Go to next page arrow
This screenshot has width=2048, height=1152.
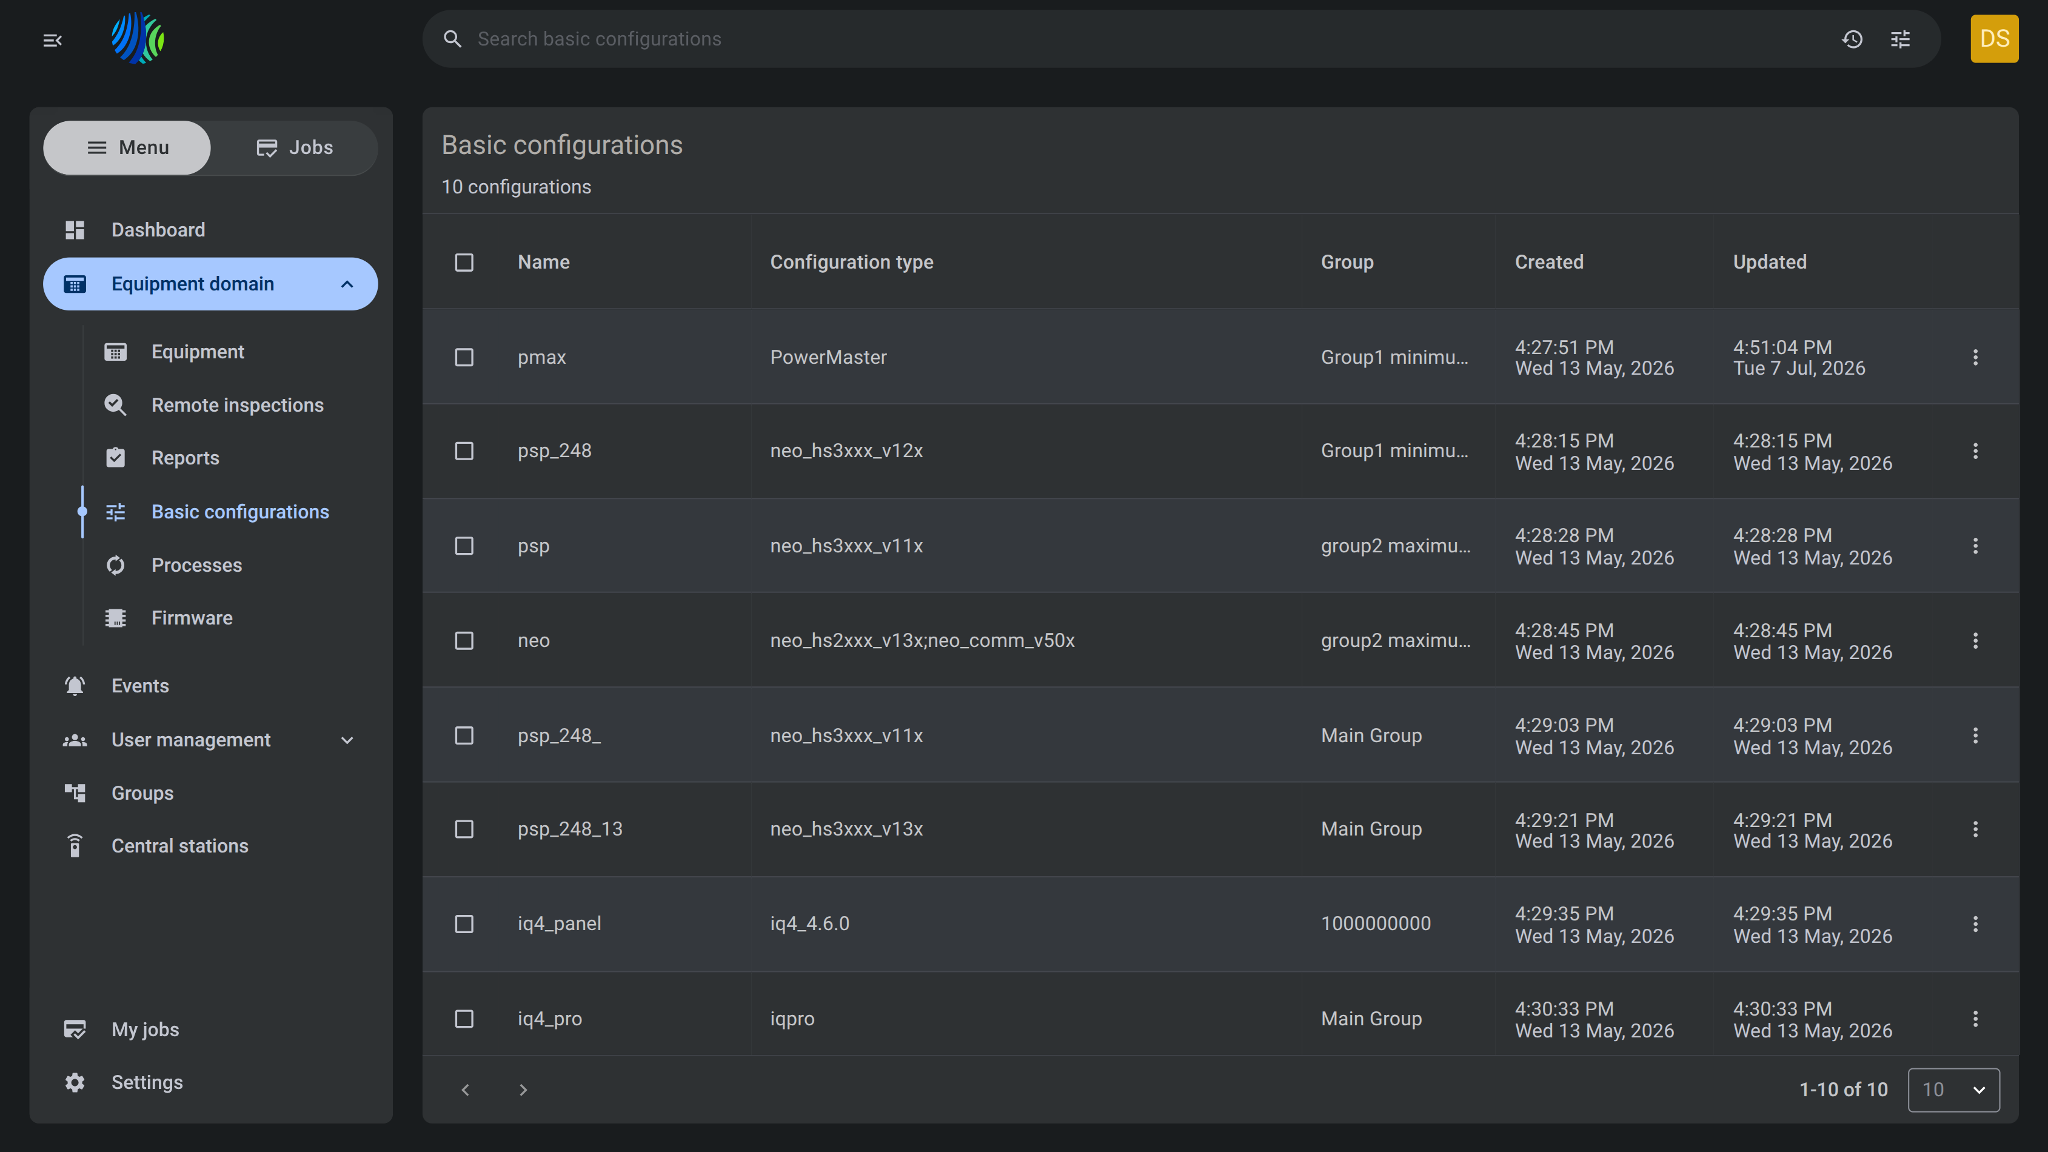523,1089
